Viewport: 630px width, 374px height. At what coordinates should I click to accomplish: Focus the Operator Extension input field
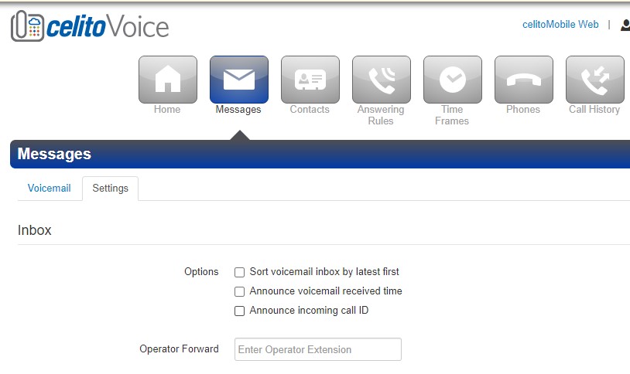pos(318,349)
